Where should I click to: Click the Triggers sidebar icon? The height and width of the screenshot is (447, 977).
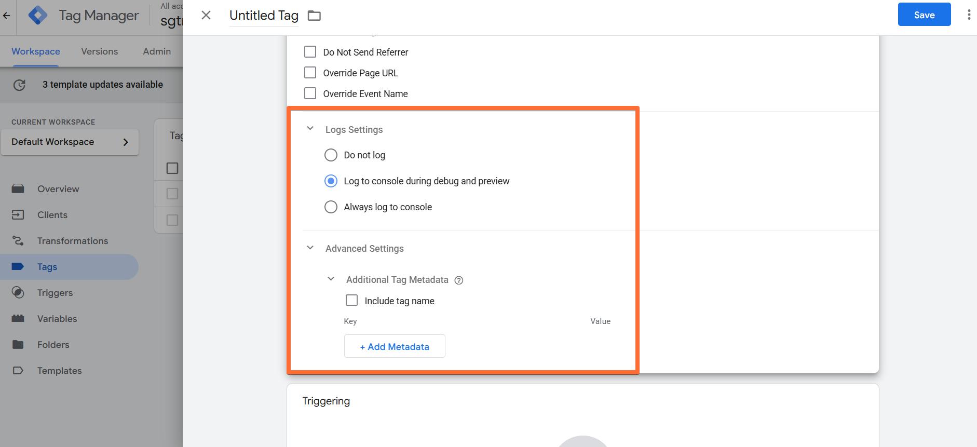(18, 293)
